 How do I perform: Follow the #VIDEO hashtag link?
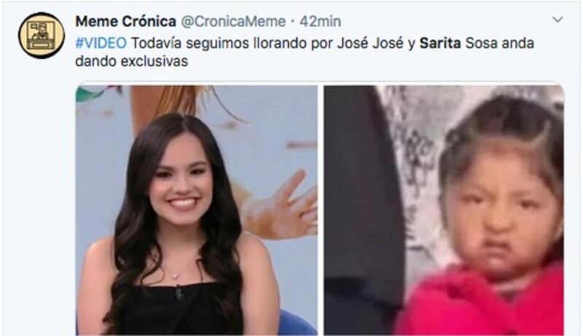coord(101,44)
